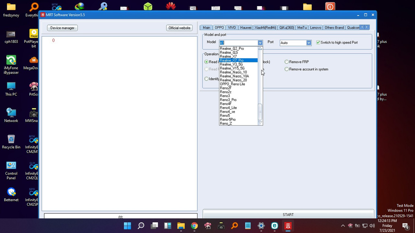Switch to MRT Software taskbar icon
415x233 pixels.
coord(288,226)
